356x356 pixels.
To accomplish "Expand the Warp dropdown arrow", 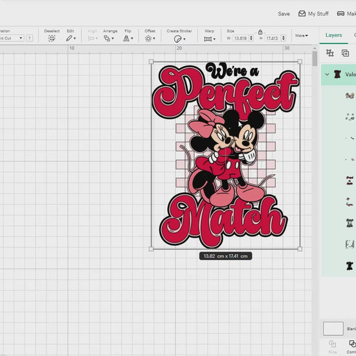I will coord(214,39).
